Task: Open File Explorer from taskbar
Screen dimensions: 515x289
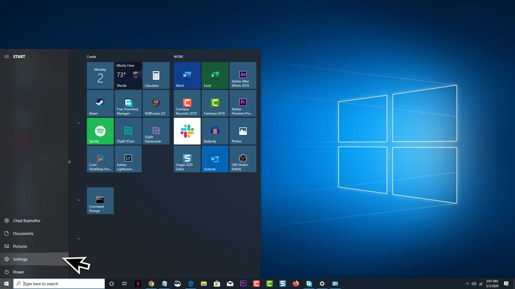Action: point(204,284)
